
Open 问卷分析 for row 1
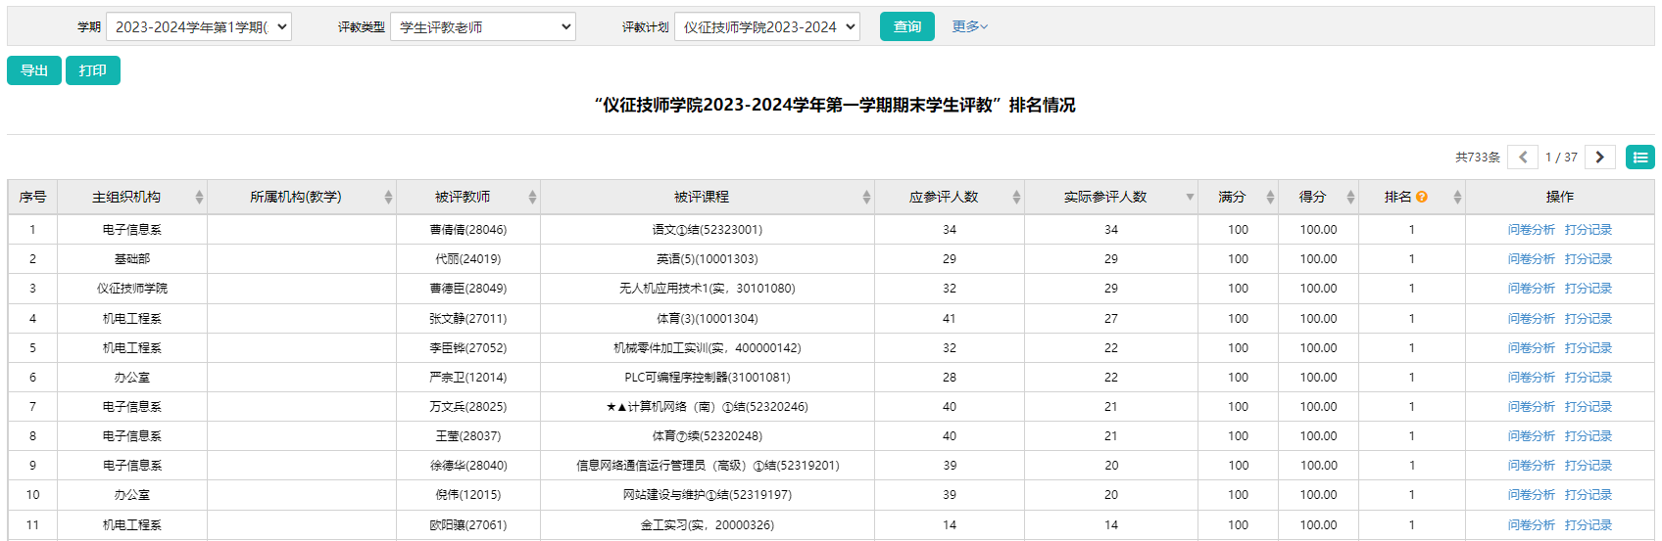click(x=1531, y=230)
